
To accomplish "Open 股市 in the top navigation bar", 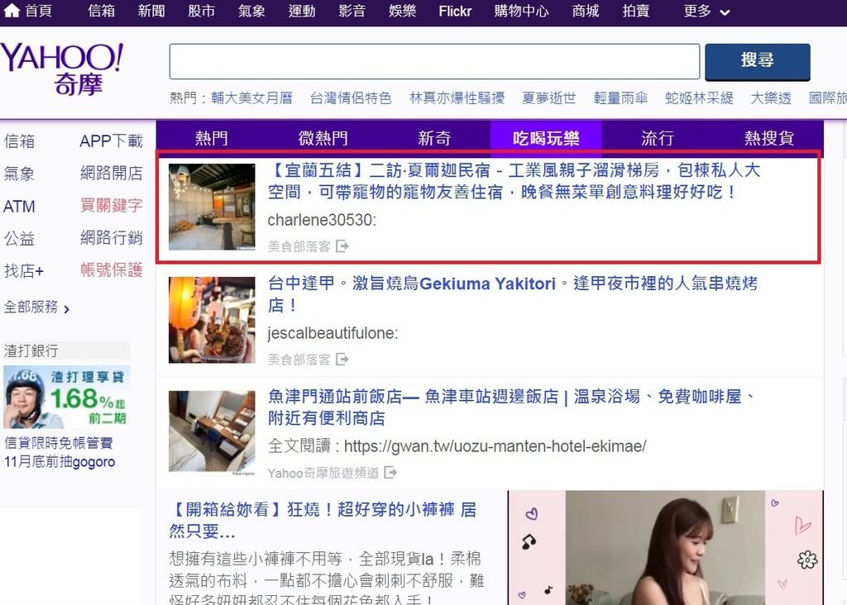I will tap(202, 11).
